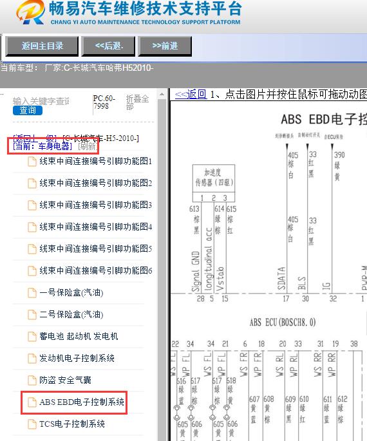Open TCS电子控制系统 entry
367x441 pixels.
click(x=72, y=424)
